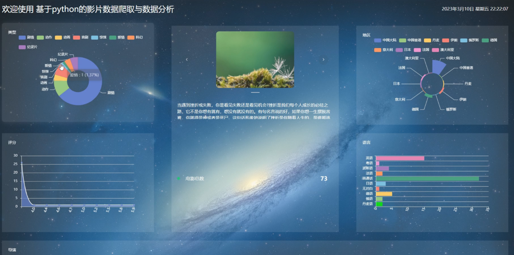The height and width of the screenshot is (255, 514).
Task: Click the 俄罗斯 legend swatch
Action: click(464, 40)
